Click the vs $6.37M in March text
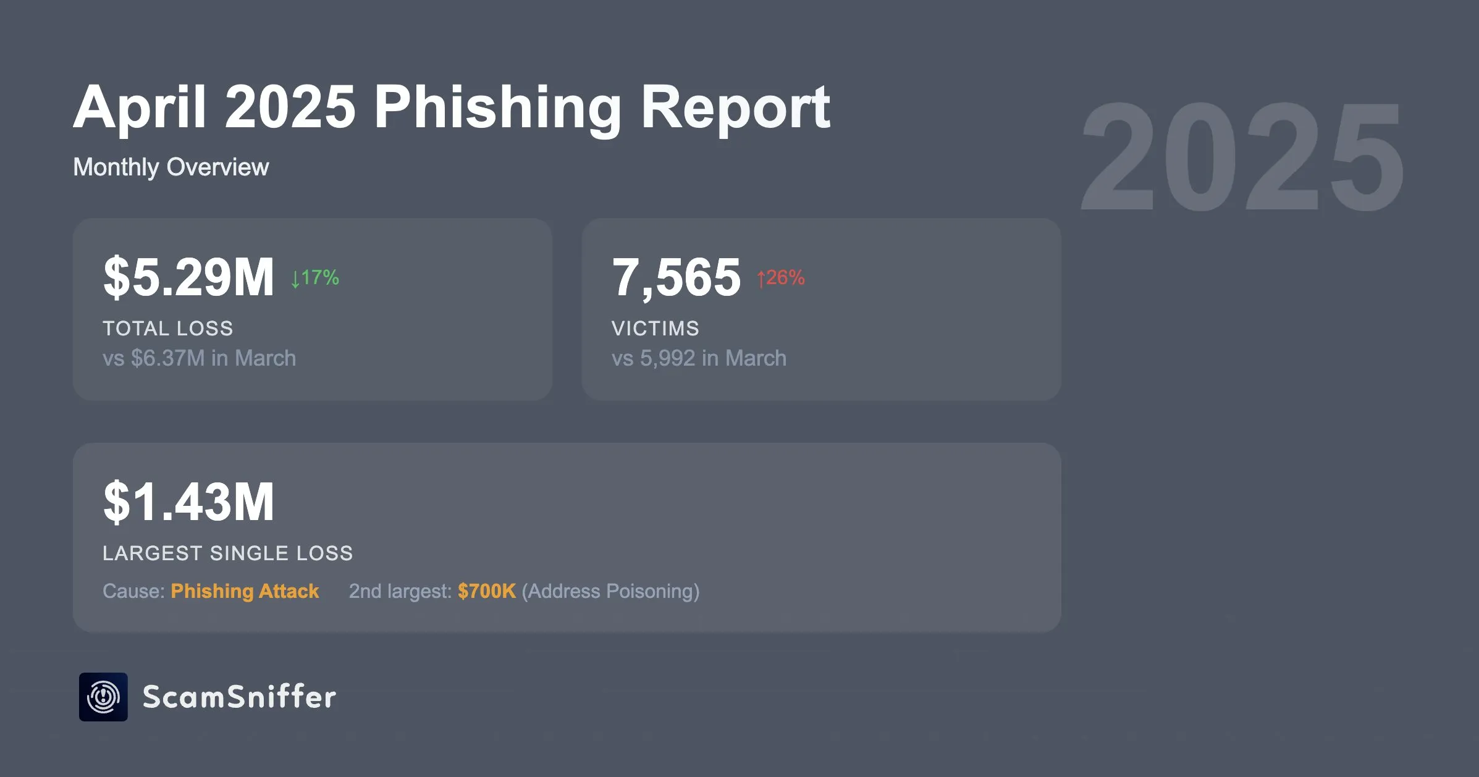Viewport: 1479px width, 777px height. pyautogui.click(x=200, y=358)
